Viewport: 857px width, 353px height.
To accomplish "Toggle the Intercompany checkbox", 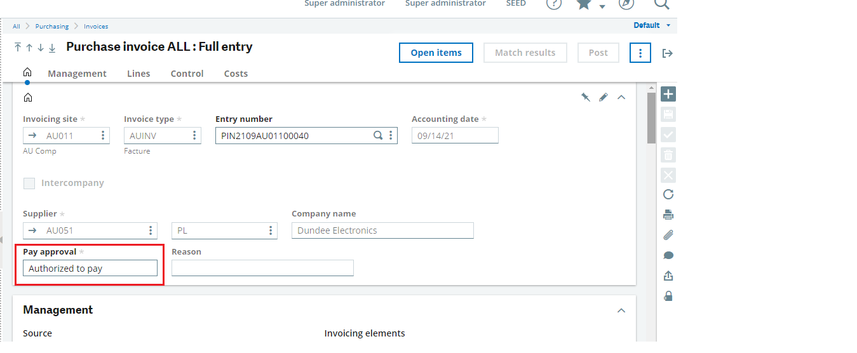I will click(29, 183).
